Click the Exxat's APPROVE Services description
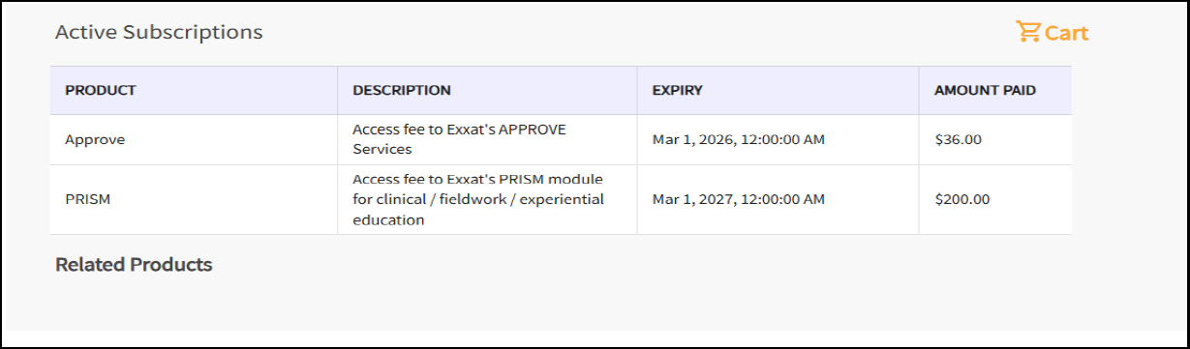Image resolution: width=1190 pixels, height=349 pixels. pyautogui.click(x=459, y=139)
